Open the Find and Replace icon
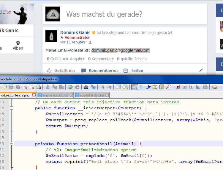 93,87
